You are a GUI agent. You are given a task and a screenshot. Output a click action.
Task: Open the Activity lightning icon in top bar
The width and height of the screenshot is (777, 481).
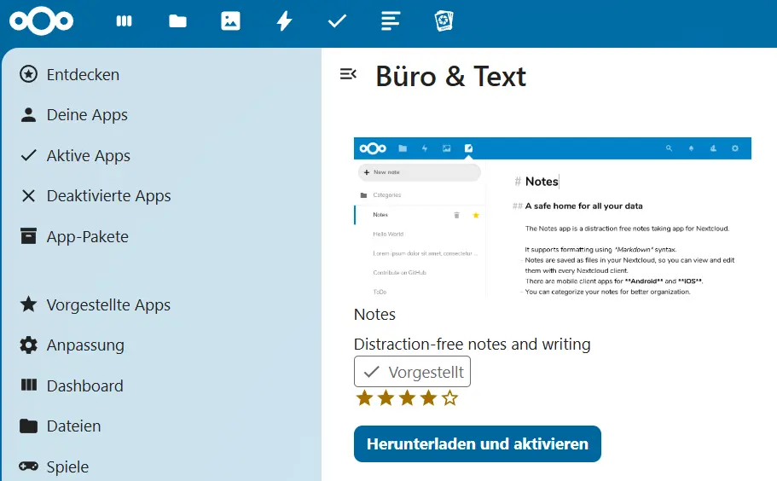pyautogui.click(x=284, y=20)
